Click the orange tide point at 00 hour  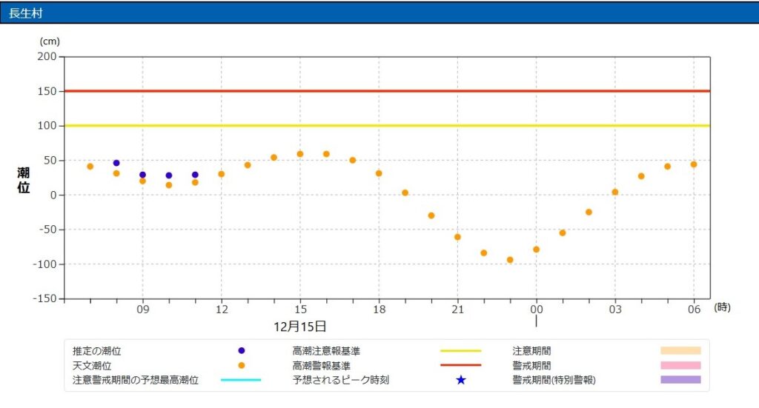tap(537, 250)
